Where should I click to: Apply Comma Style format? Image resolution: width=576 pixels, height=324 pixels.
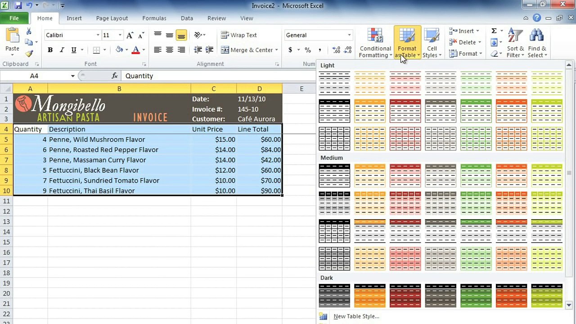[x=320, y=50]
